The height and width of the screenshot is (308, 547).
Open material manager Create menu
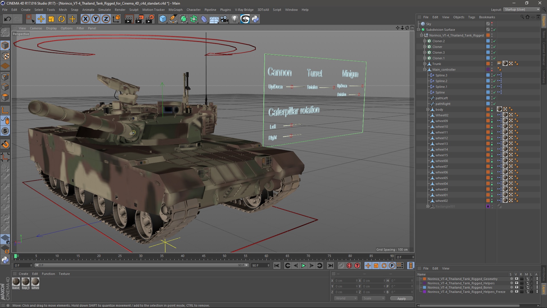(x=23, y=274)
